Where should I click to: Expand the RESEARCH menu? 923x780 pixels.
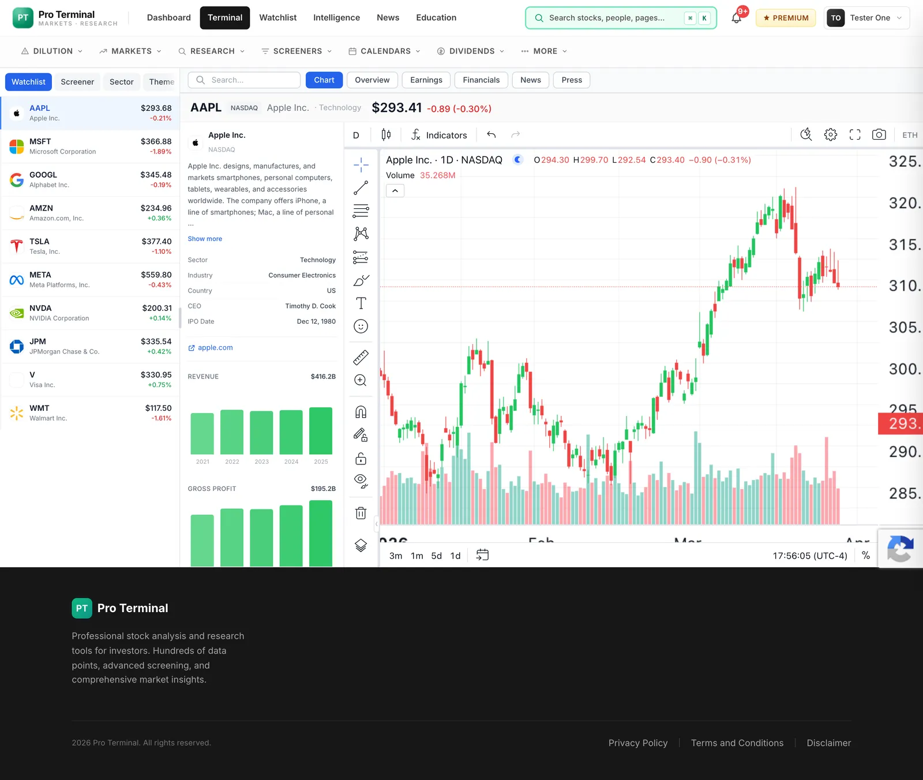(x=212, y=51)
